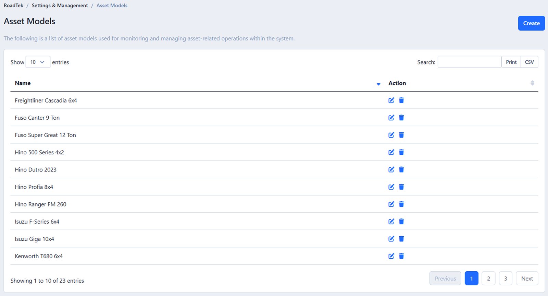Sort by the Action column arrows

[532, 83]
